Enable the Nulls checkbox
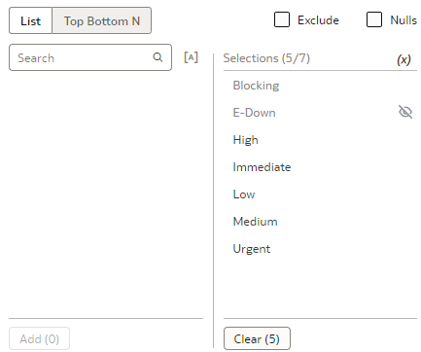This screenshot has height=352, width=421. coord(374,19)
